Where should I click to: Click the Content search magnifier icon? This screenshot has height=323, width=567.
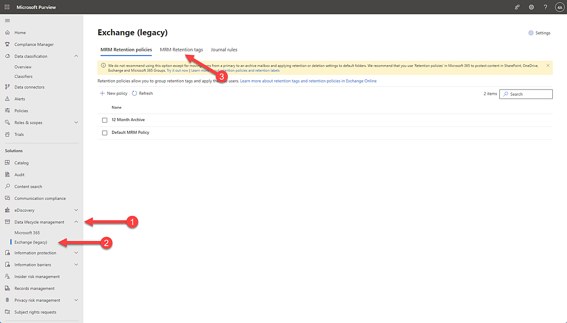pos(7,186)
